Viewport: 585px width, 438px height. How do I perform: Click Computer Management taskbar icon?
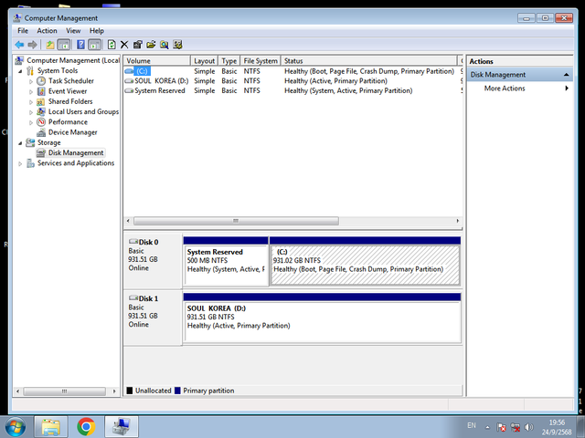point(122,427)
